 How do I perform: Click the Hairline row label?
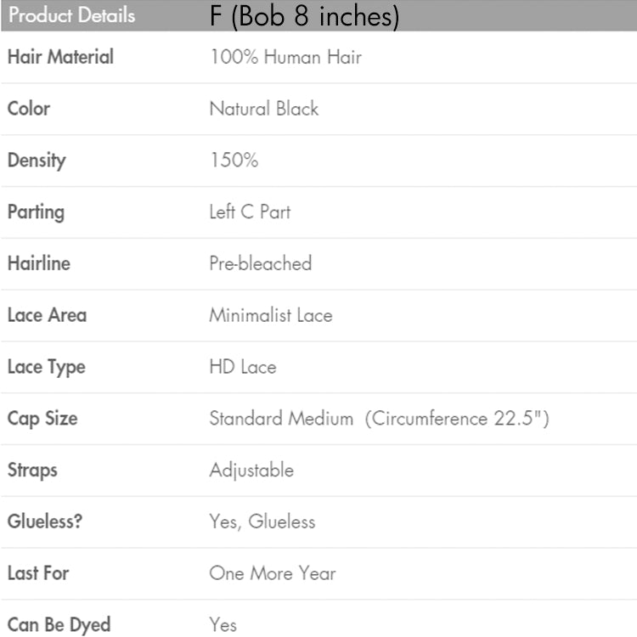click(x=39, y=263)
